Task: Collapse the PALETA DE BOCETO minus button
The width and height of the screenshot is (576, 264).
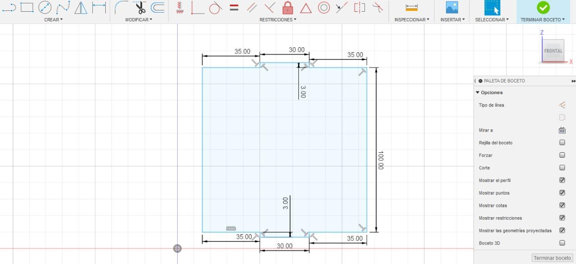Action: [481, 81]
